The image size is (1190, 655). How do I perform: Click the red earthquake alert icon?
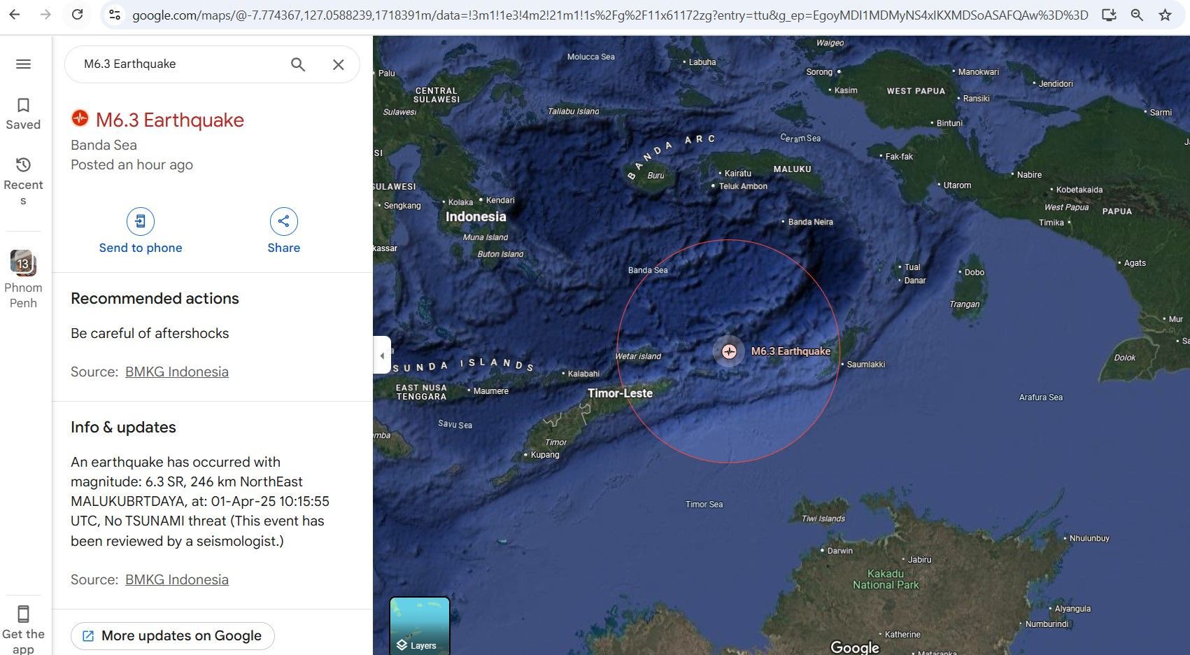pos(80,118)
